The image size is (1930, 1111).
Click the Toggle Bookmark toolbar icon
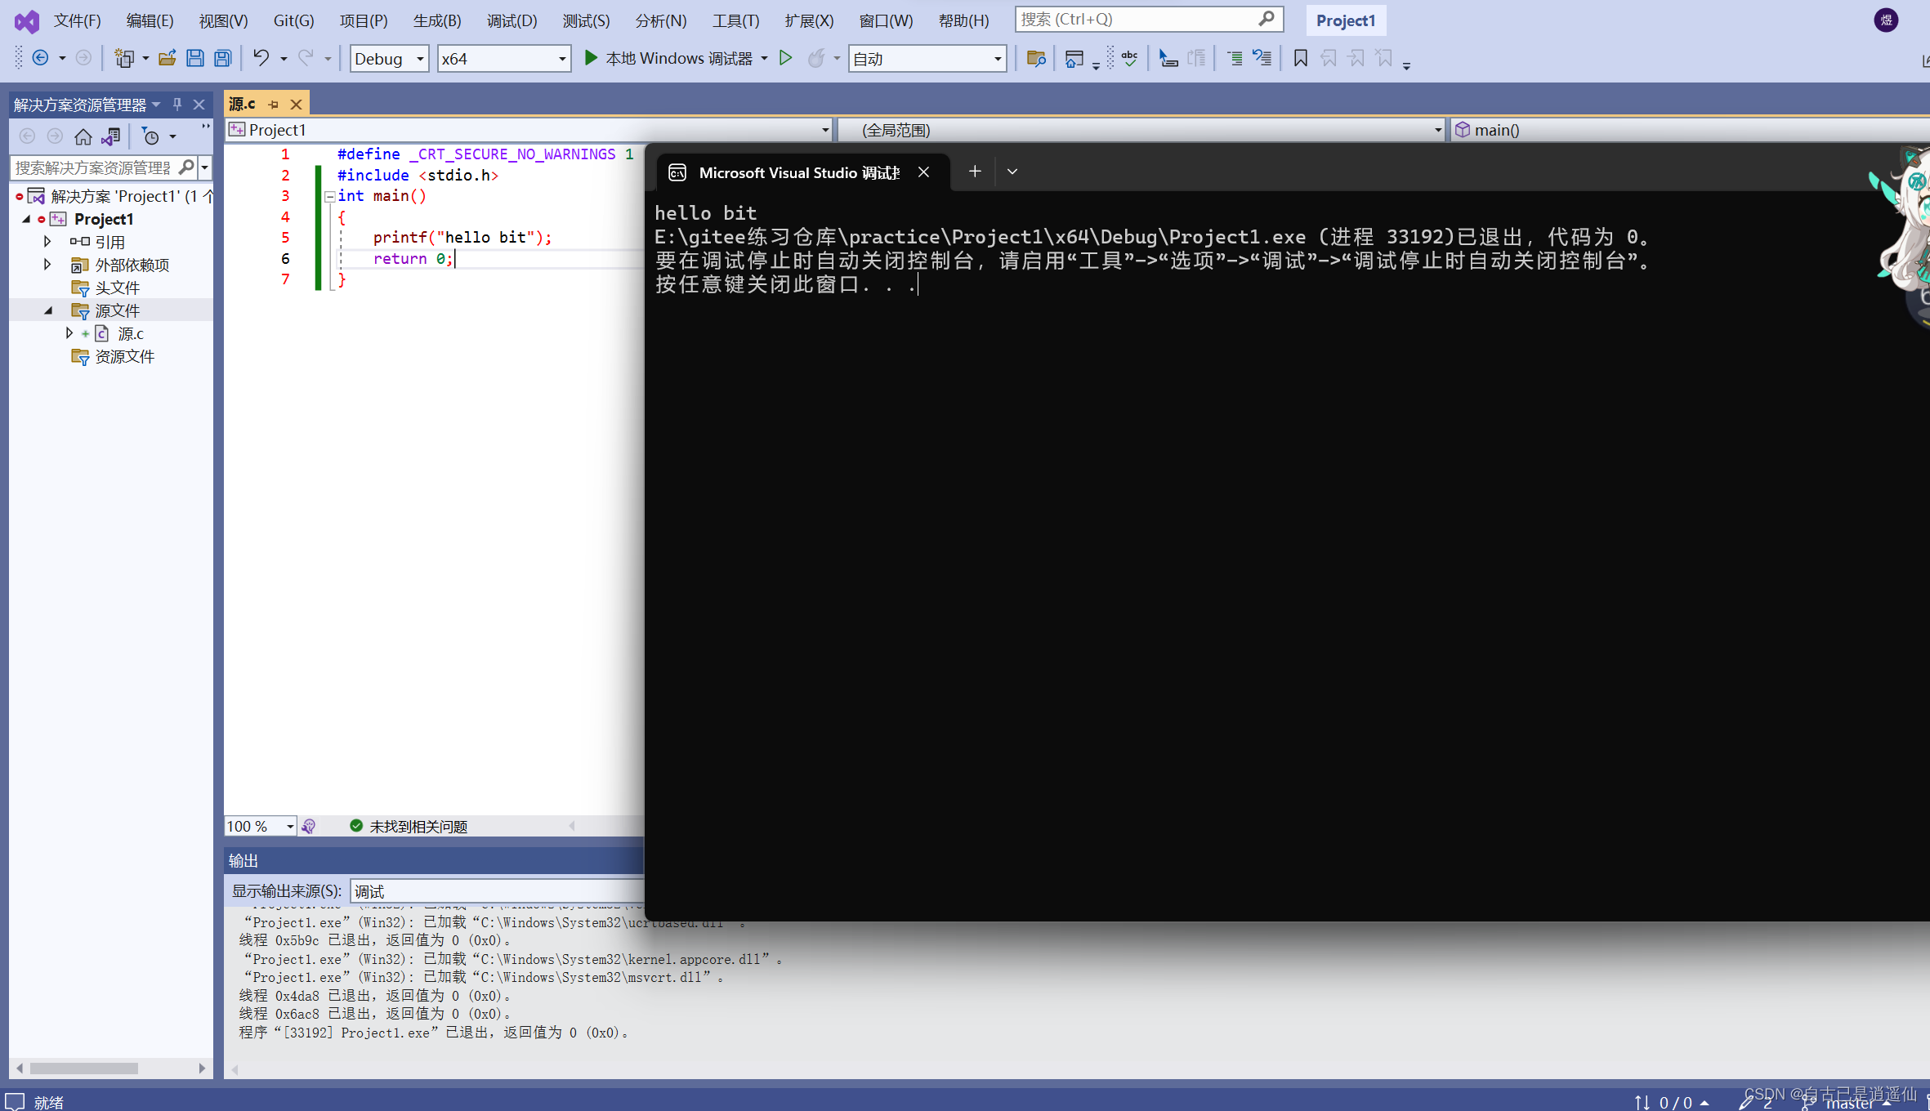[x=1300, y=58]
